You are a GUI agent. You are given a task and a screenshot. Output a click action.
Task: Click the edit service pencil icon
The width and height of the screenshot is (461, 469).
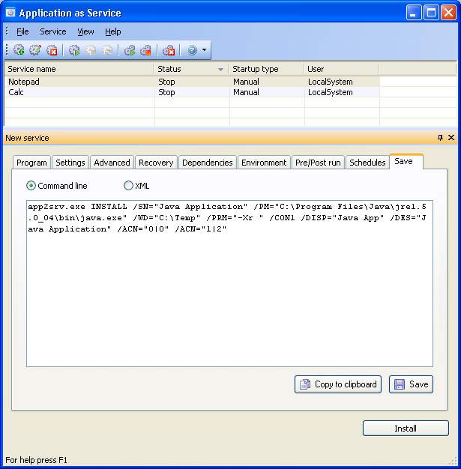(x=35, y=50)
